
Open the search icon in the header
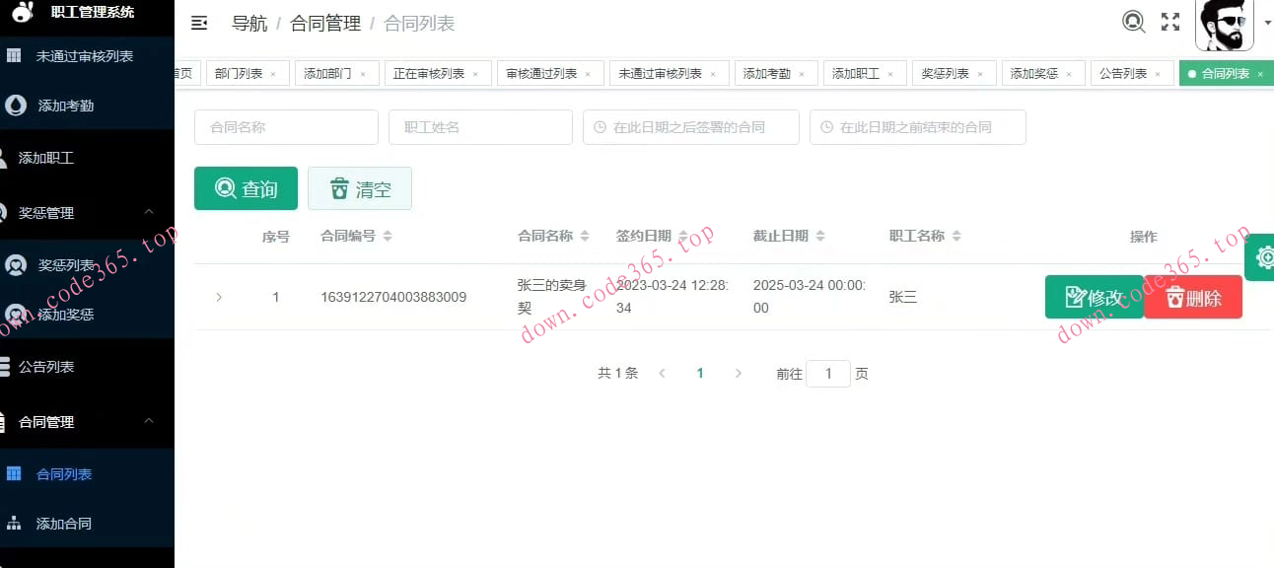(1133, 20)
